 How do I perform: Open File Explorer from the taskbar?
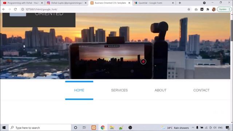click(112, 128)
